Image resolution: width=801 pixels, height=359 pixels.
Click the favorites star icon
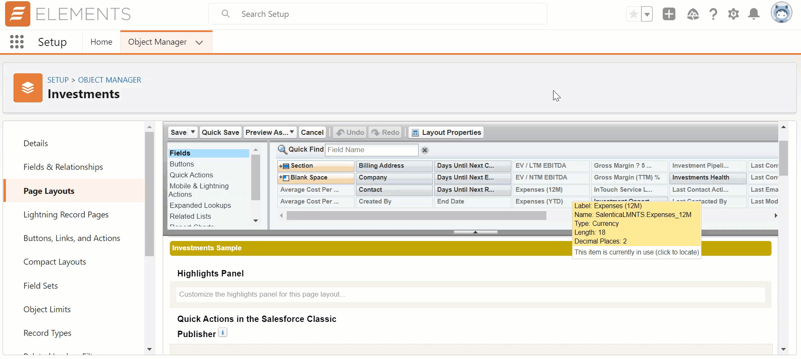[x=633, y=14]
